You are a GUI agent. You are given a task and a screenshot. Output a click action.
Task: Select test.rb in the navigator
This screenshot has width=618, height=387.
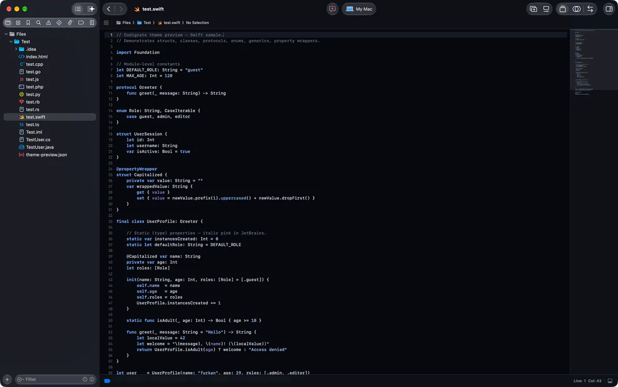33,102
